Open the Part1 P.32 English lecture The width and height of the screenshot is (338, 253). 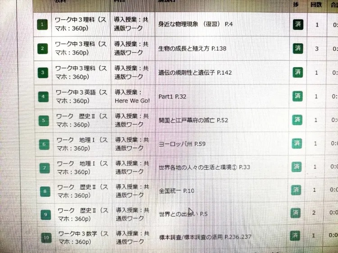pos(173,96)
